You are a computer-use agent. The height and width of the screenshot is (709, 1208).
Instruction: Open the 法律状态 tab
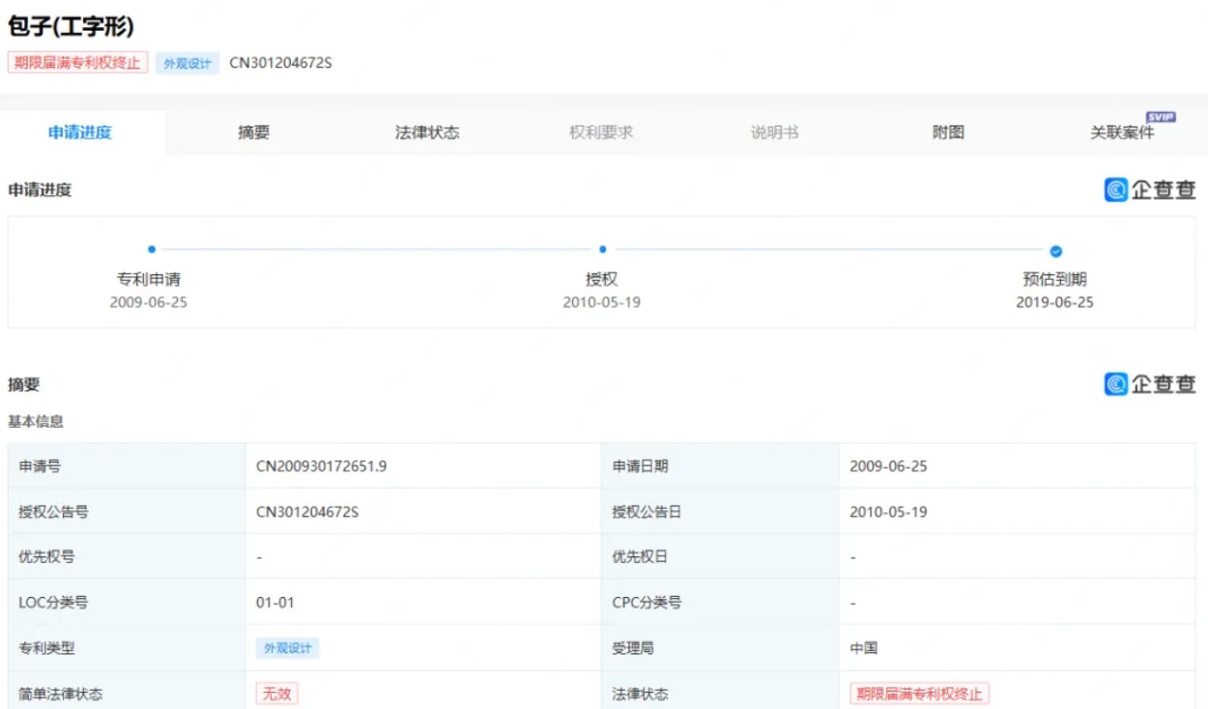(427, 133)
